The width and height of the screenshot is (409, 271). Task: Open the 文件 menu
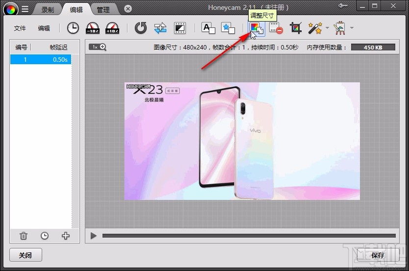point(20,28)
